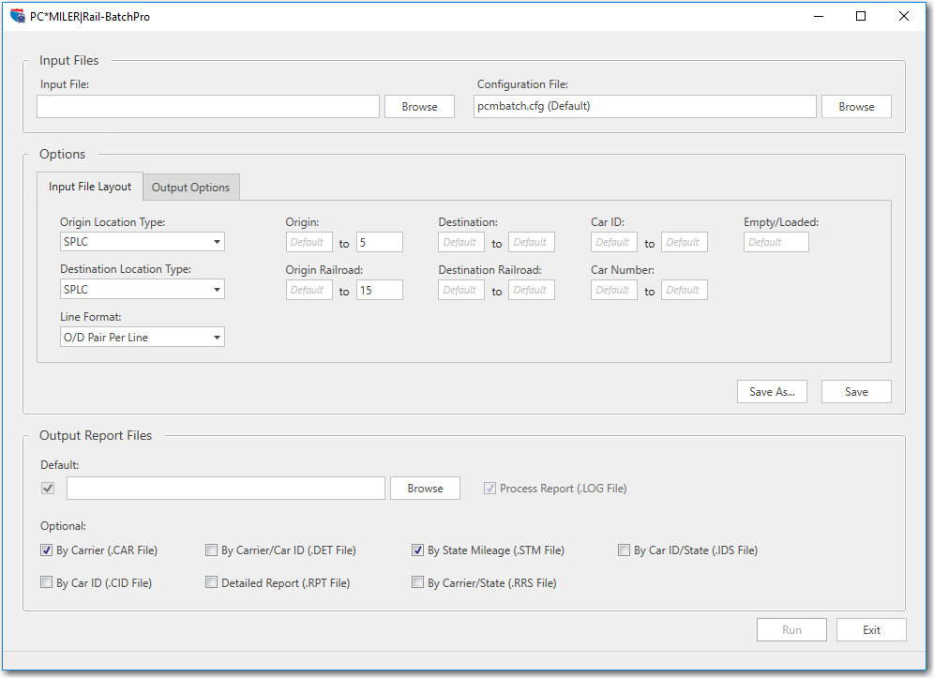
Task: Click the Destination start position field
Action: [x=461, y=242]
